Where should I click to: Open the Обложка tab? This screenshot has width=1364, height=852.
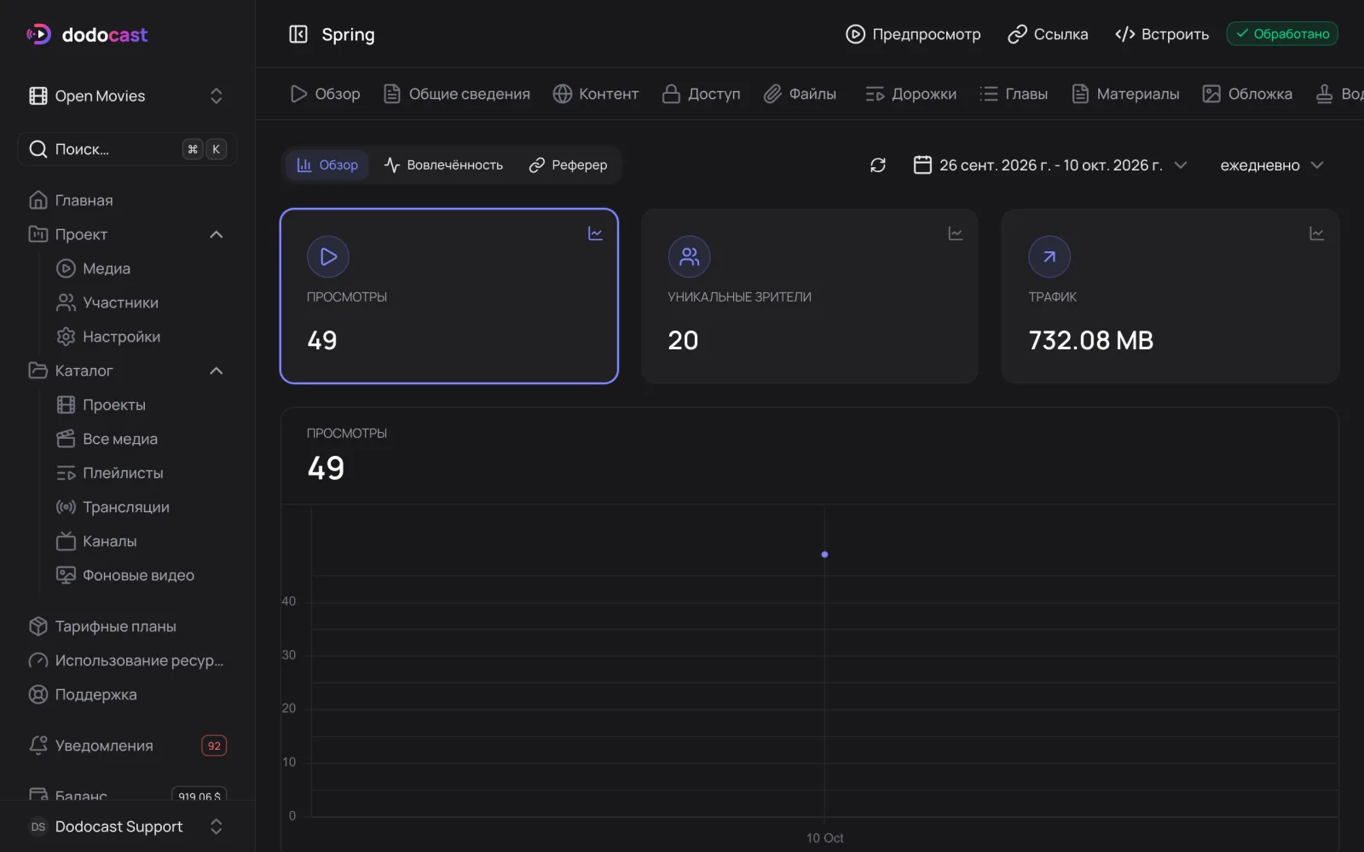pos(1246,94)
